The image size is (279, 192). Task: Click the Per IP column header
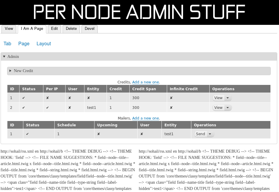(x=54, y=89)
